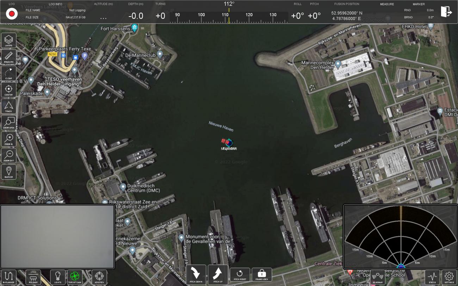Click the Turns value +0
Viewport: 458px width, 286px height.
[161, 16]
